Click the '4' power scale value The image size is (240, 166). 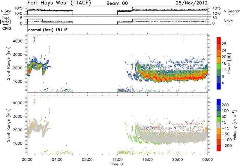[x=223, y=83]
